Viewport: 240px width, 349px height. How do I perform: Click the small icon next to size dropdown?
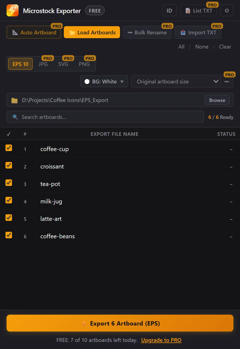[227, 82]
